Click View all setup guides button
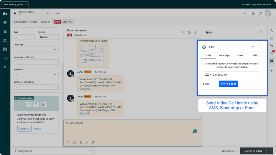Screen dimensions: 276x155 (15, 4)
